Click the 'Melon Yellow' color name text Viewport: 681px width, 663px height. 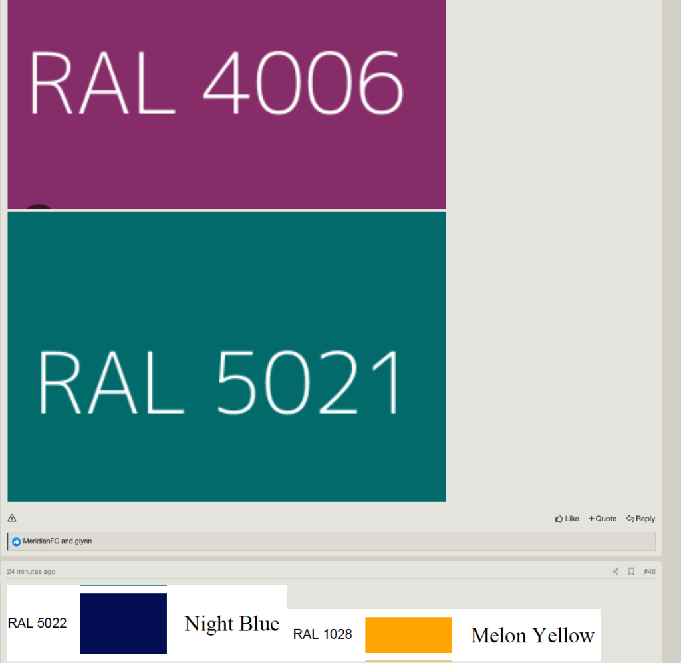coord(532,635)
